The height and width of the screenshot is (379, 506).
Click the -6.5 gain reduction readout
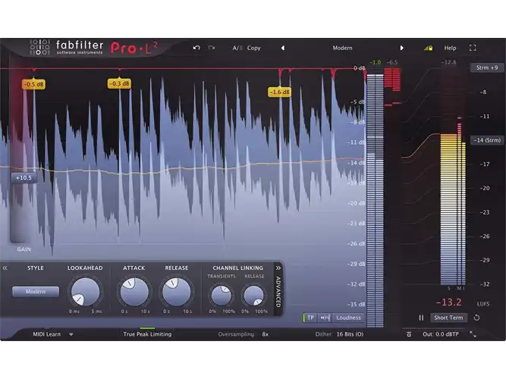coord(392,62)
